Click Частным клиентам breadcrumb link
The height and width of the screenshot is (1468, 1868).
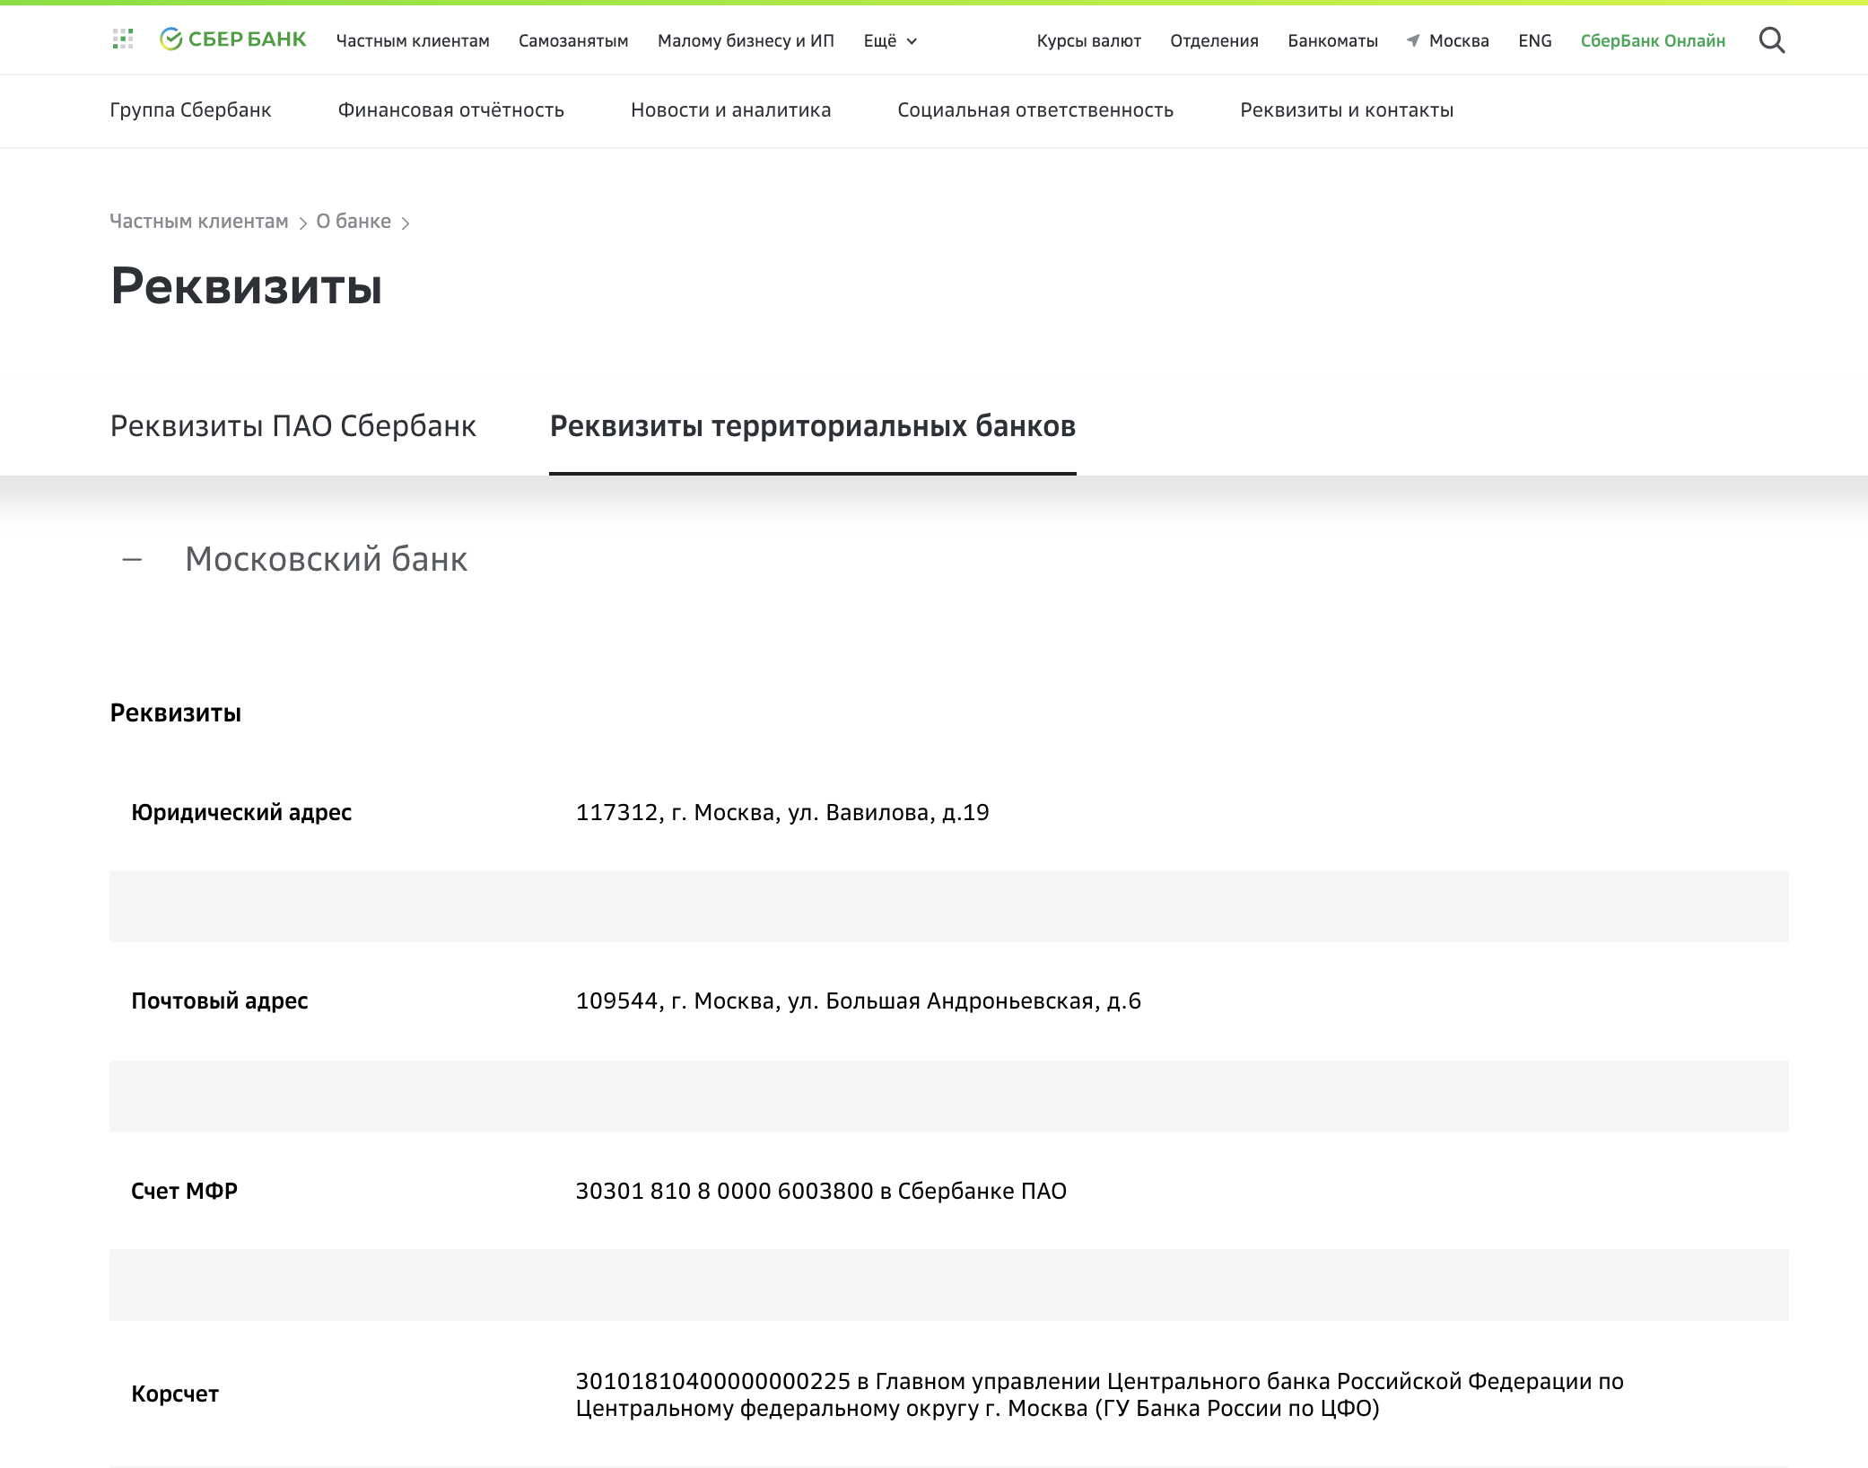coord(198,222)
